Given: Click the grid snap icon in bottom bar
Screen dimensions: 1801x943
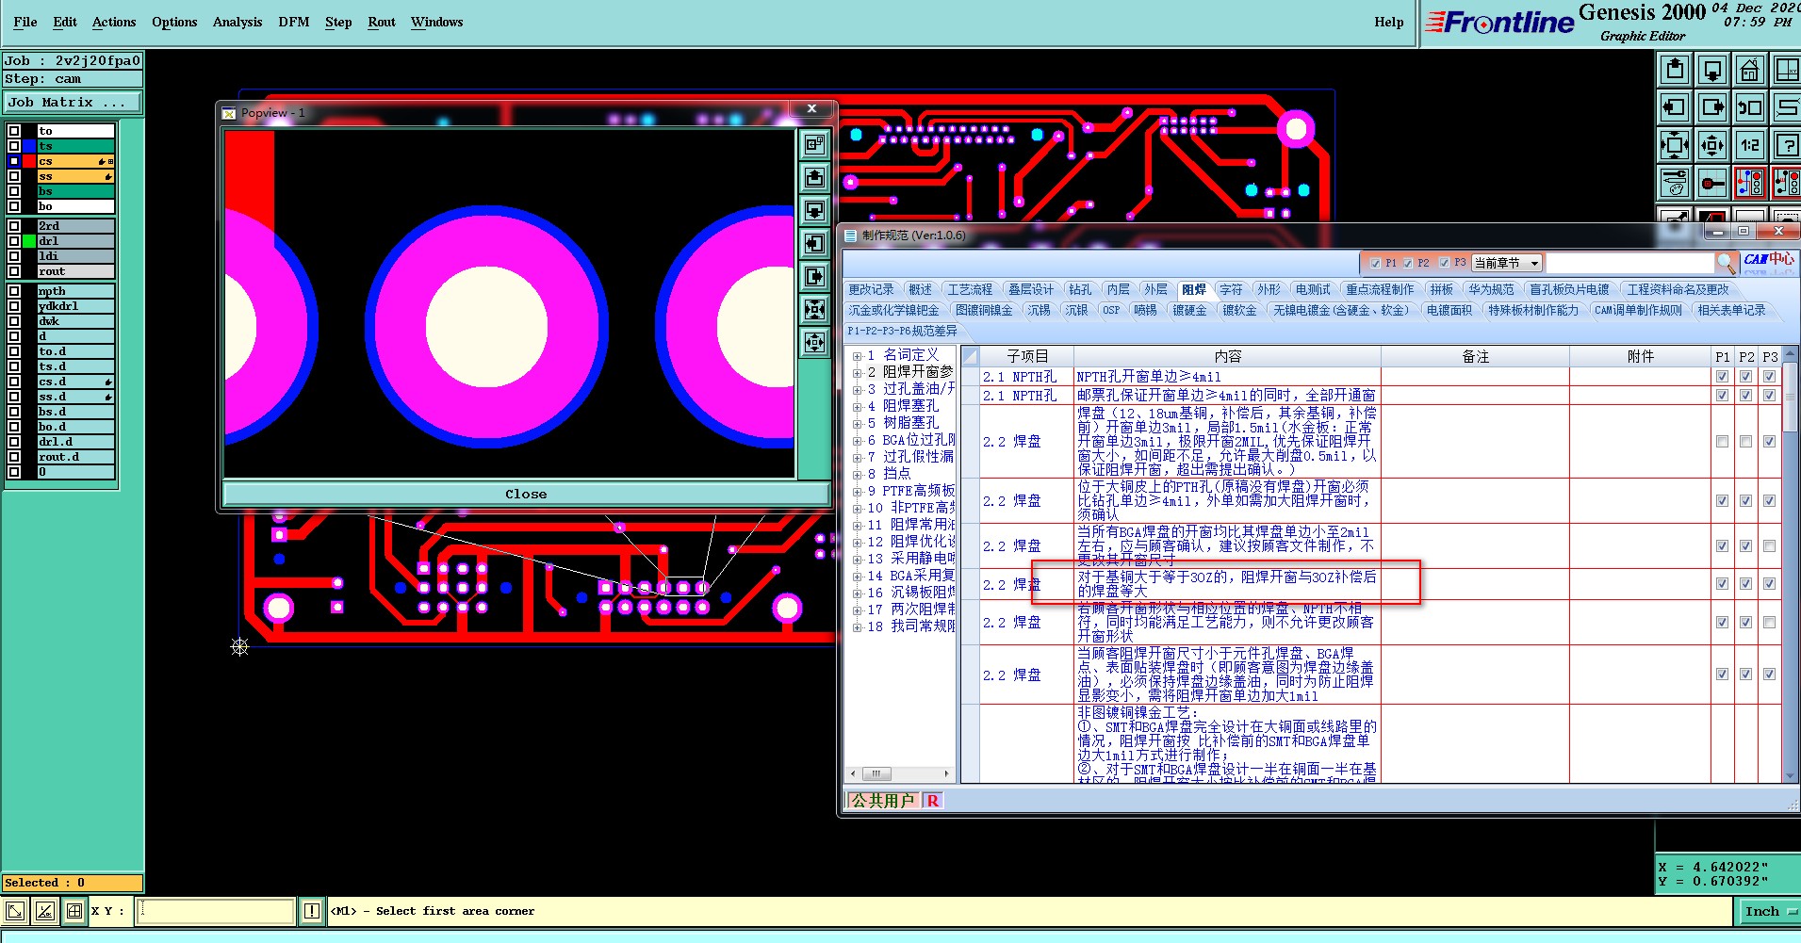Looking at the screenshot, I should click(x=74, y=911).
